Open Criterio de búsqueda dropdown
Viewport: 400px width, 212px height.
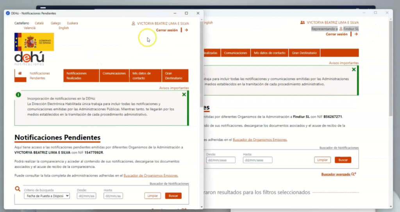coord(47,196)
